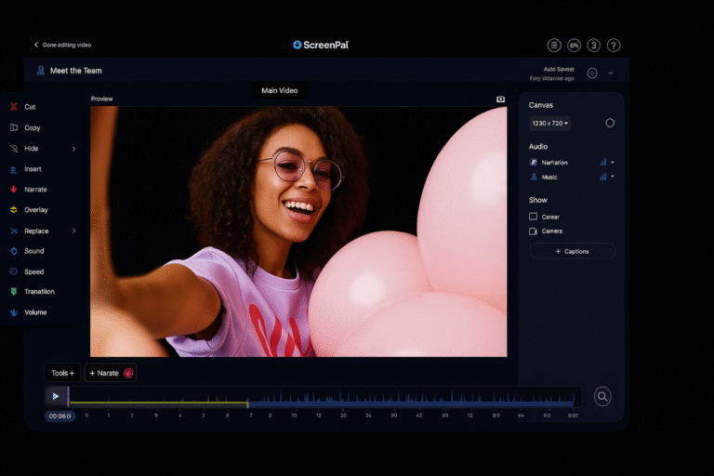Toggle the Auto Save circle indicator
Viewport: 714px width, 476px height.
[x=592, y=73]
